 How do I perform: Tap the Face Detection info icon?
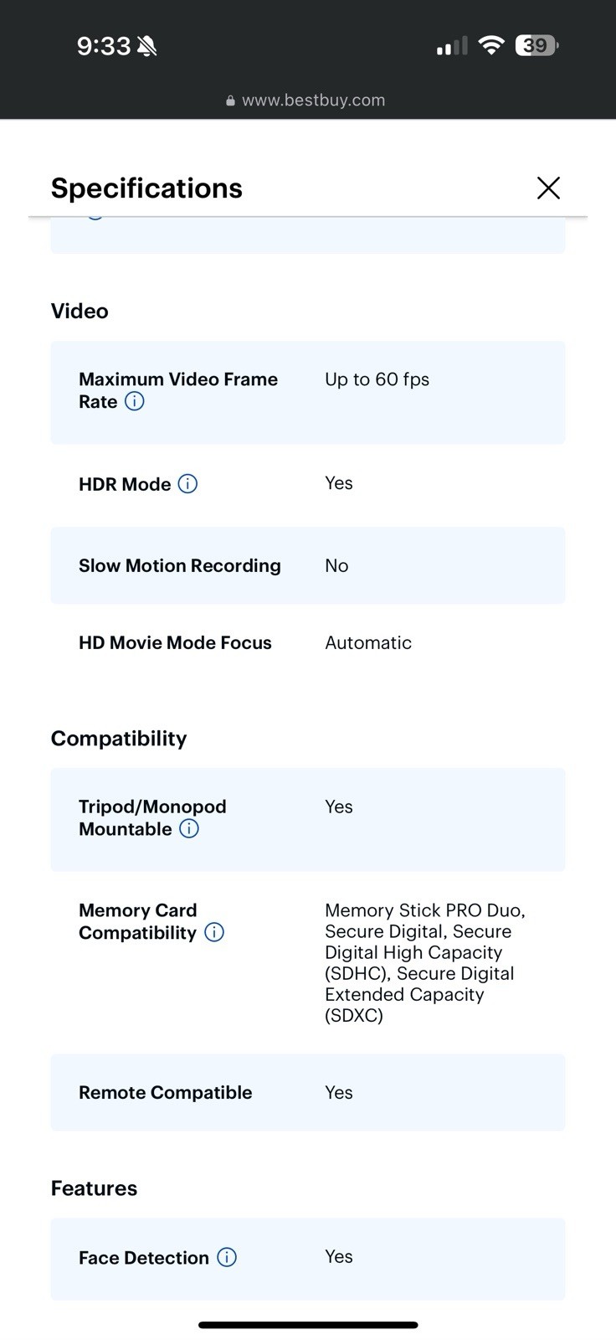pos(227,1257)
